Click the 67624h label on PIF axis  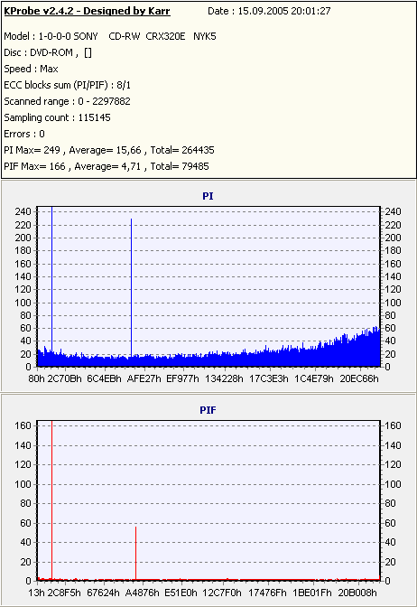[x=103, y=593]
